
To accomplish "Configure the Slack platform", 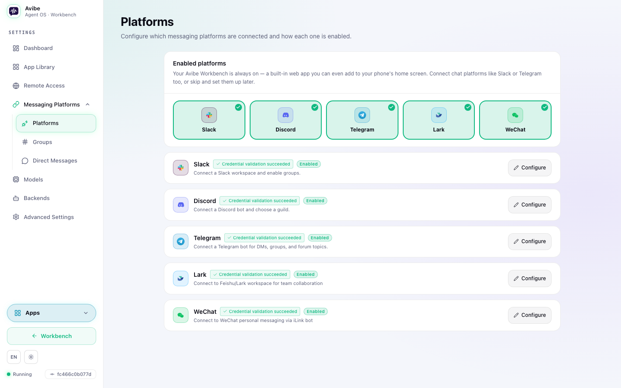I will [x=530, y=168].
